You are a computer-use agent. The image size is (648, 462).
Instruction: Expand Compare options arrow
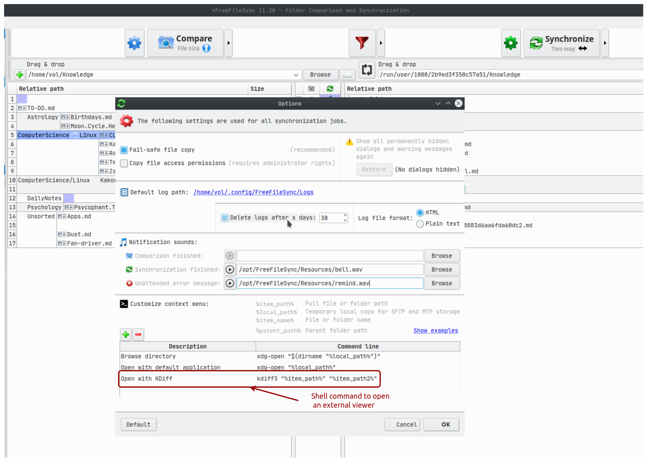point(228,43)
